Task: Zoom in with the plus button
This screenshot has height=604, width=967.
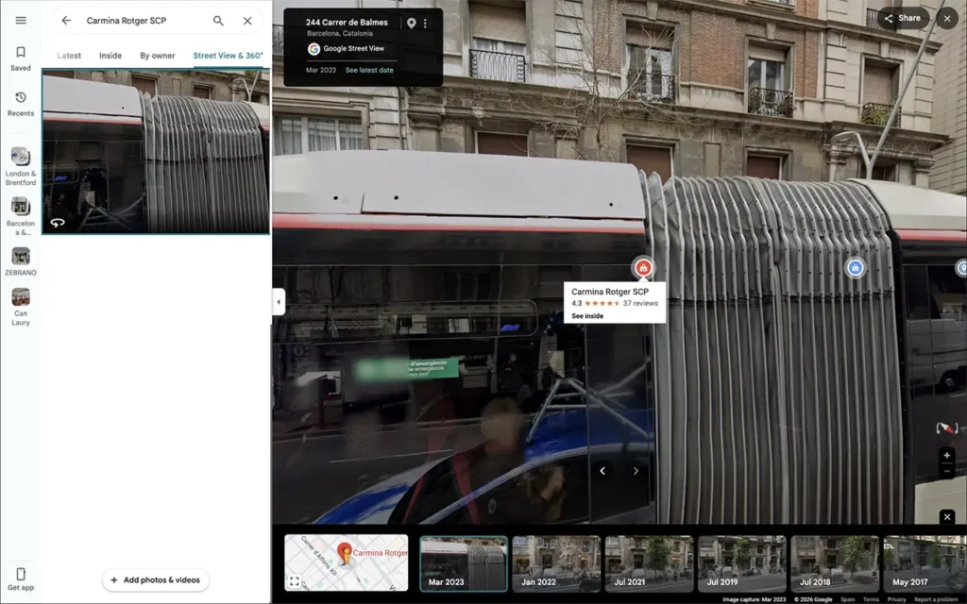Action: click(x=947, y=456)
